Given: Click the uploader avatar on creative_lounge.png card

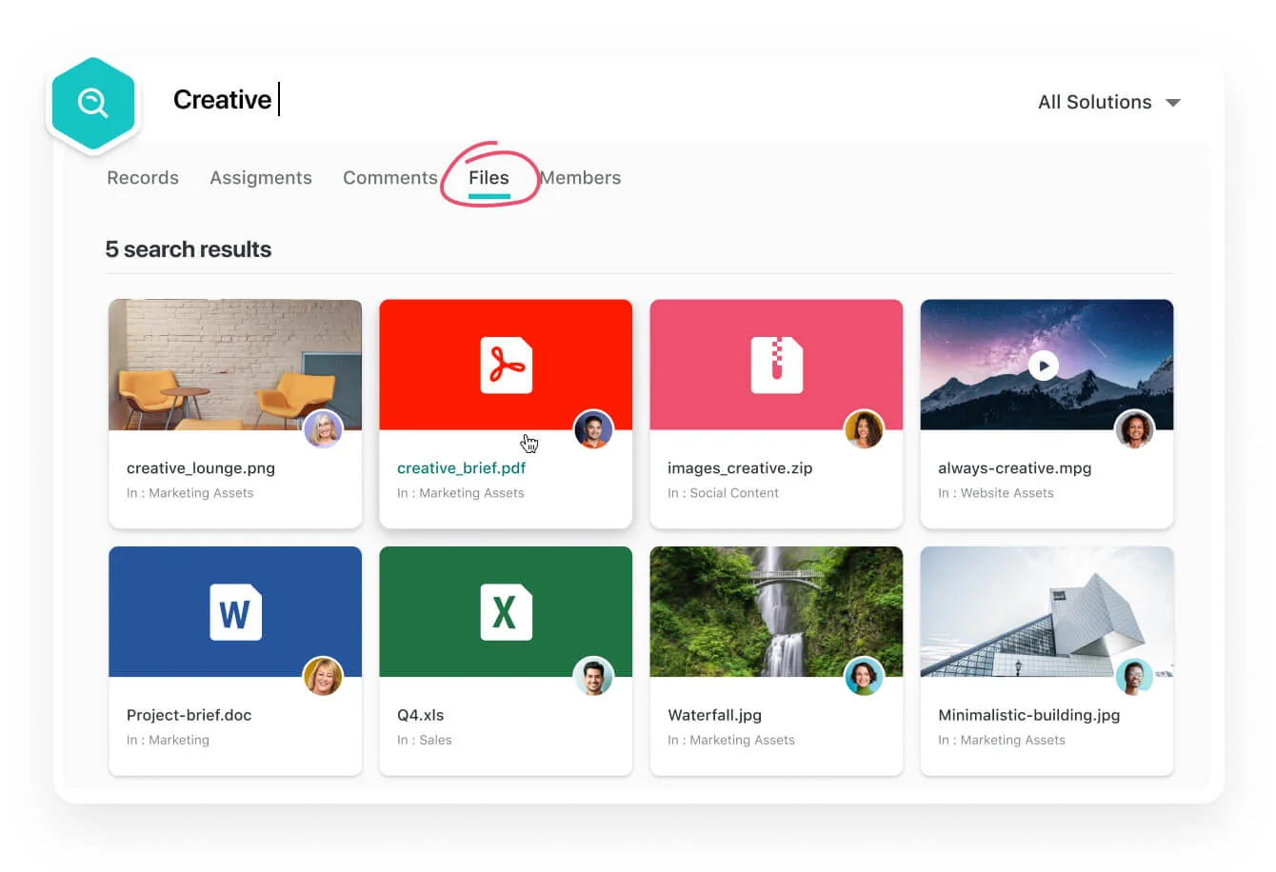Looking at the screenshot, I should point(324,429).
